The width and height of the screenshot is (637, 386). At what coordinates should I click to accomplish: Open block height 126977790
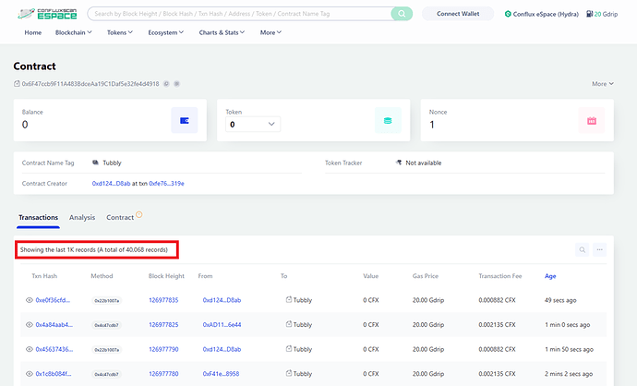tap(163, 349)
